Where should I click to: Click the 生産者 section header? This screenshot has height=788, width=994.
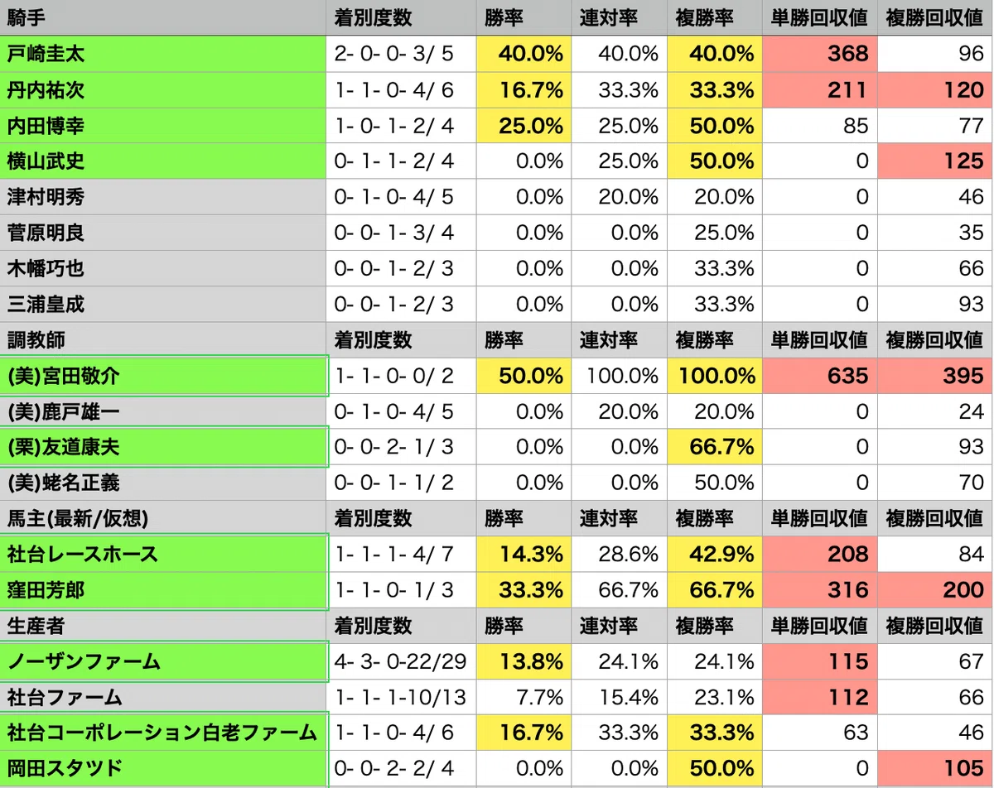coord(163,625)
